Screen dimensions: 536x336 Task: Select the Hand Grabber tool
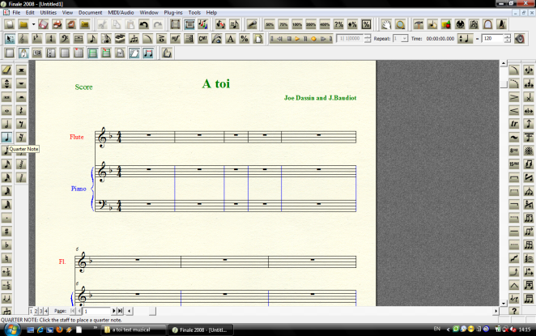[x=386, y=24]
